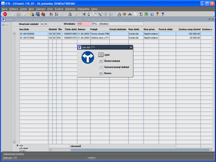Image resolution: width=216 pixels, height=162 pixels.
Task: Click the printer icon in toolbar
Action: click(70, 14)
